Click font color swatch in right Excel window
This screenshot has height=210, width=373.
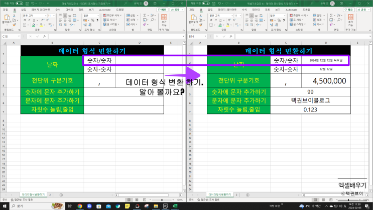pyautogui.click(x=227, y=25)
